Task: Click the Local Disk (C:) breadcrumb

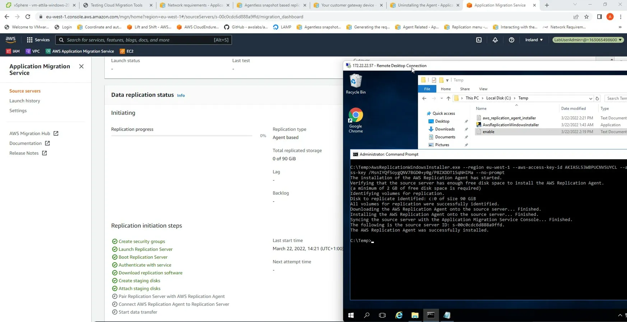Action: (x=498, y=98)
